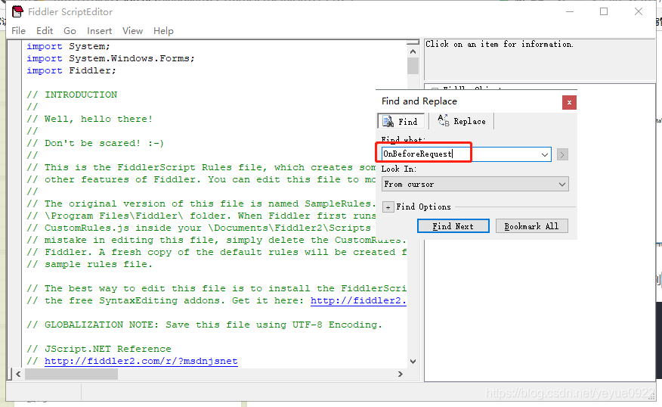Open the File menu
The image size is (662, 407).
click(18, 31)
